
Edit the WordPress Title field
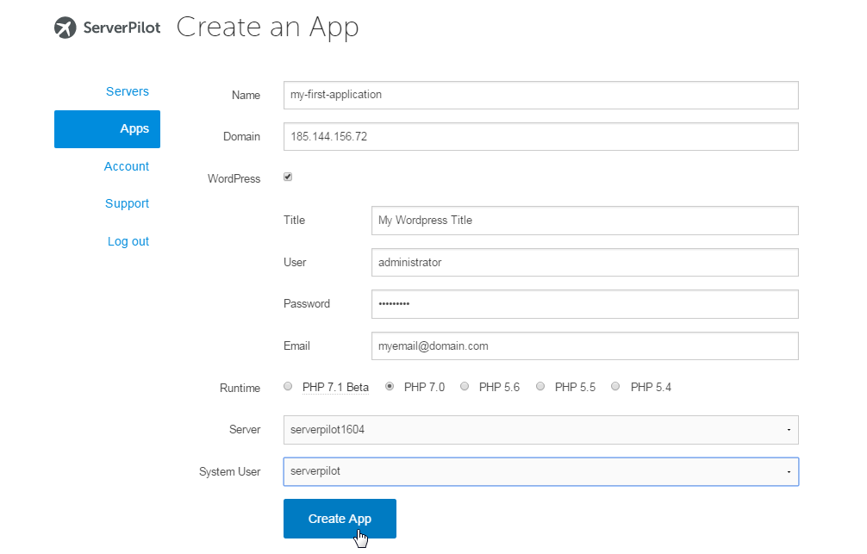585,221
